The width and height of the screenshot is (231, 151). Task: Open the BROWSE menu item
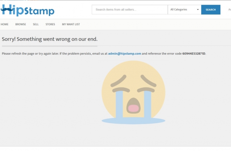tap(21, 24)
